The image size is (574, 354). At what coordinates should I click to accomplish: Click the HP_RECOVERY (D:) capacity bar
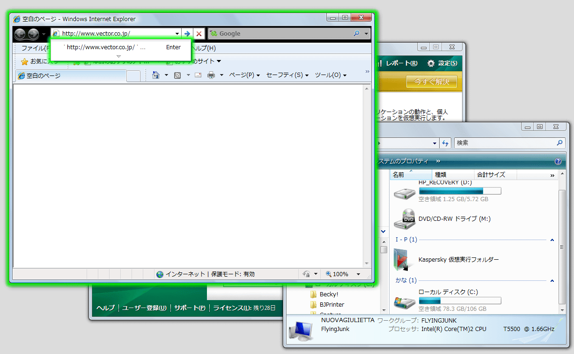point(460,191)
